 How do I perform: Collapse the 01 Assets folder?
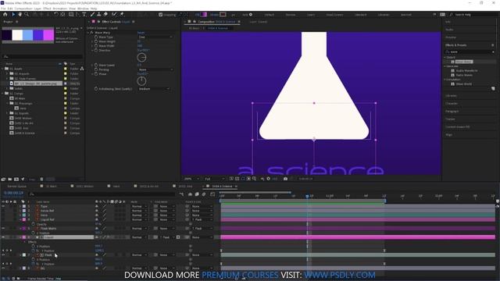coord(2,69)
